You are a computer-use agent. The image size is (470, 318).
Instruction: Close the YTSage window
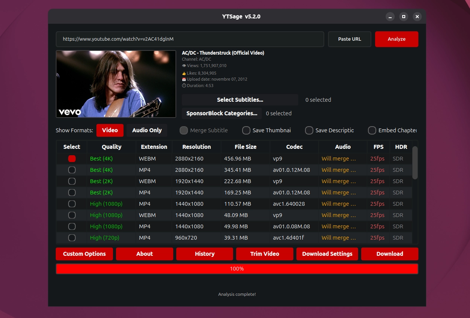click(417, 17)
